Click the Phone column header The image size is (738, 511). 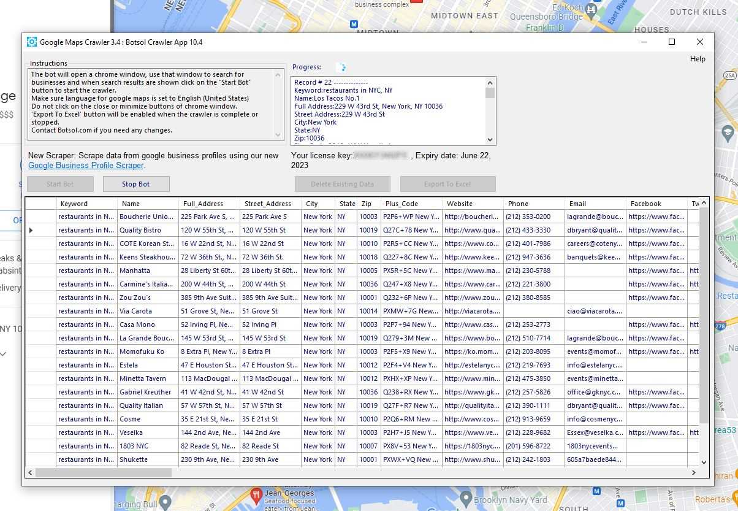pos(534,204)
